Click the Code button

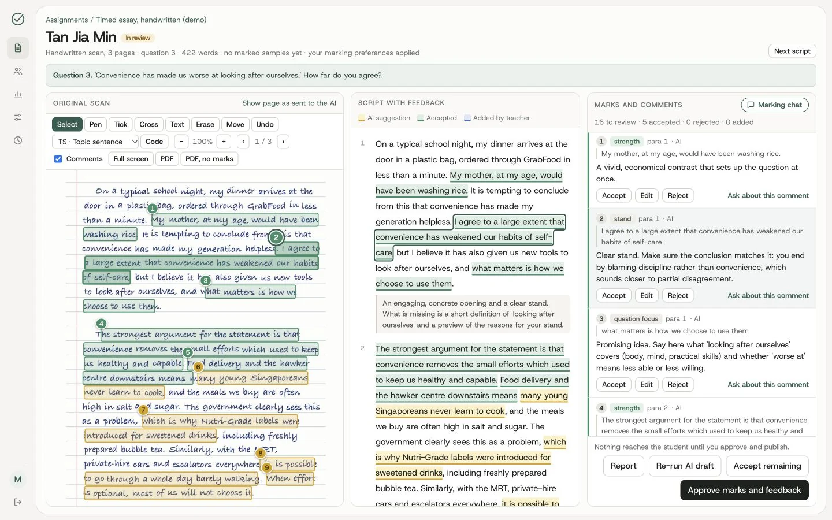point(154,142)
